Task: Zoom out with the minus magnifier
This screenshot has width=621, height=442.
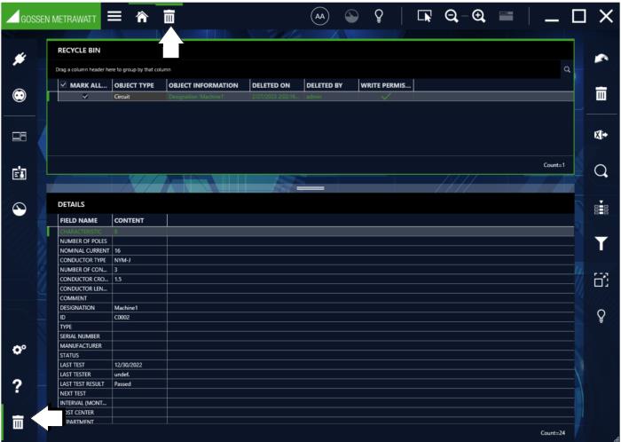Action: click(x=451, y=16)
